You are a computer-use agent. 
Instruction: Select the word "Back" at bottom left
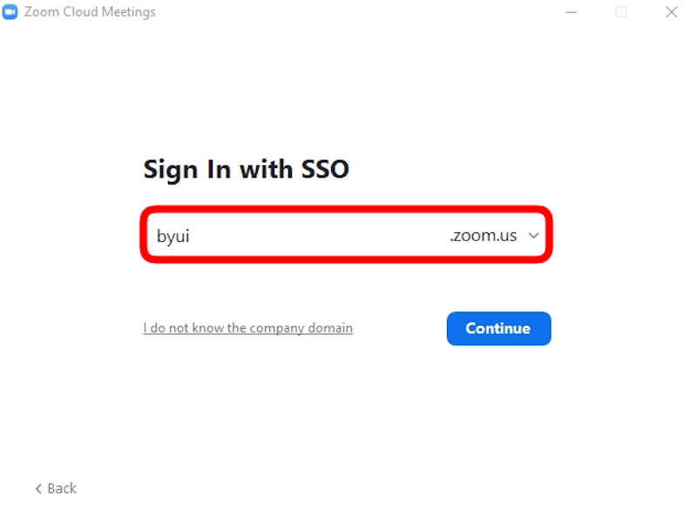coord(62,488)
